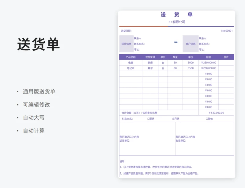Click the 送货单位 signature line
Image resolution: width=245 pixels, height=188 pixels.
(125, 141)
